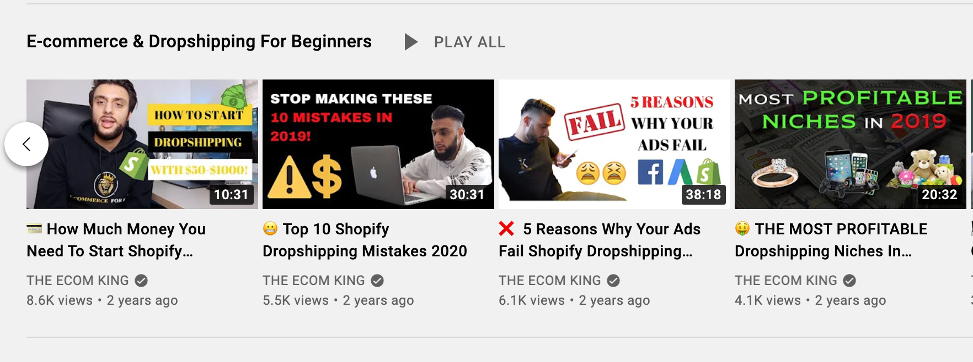
Task: Click the 30:31 duration badge
Action: 467,195
